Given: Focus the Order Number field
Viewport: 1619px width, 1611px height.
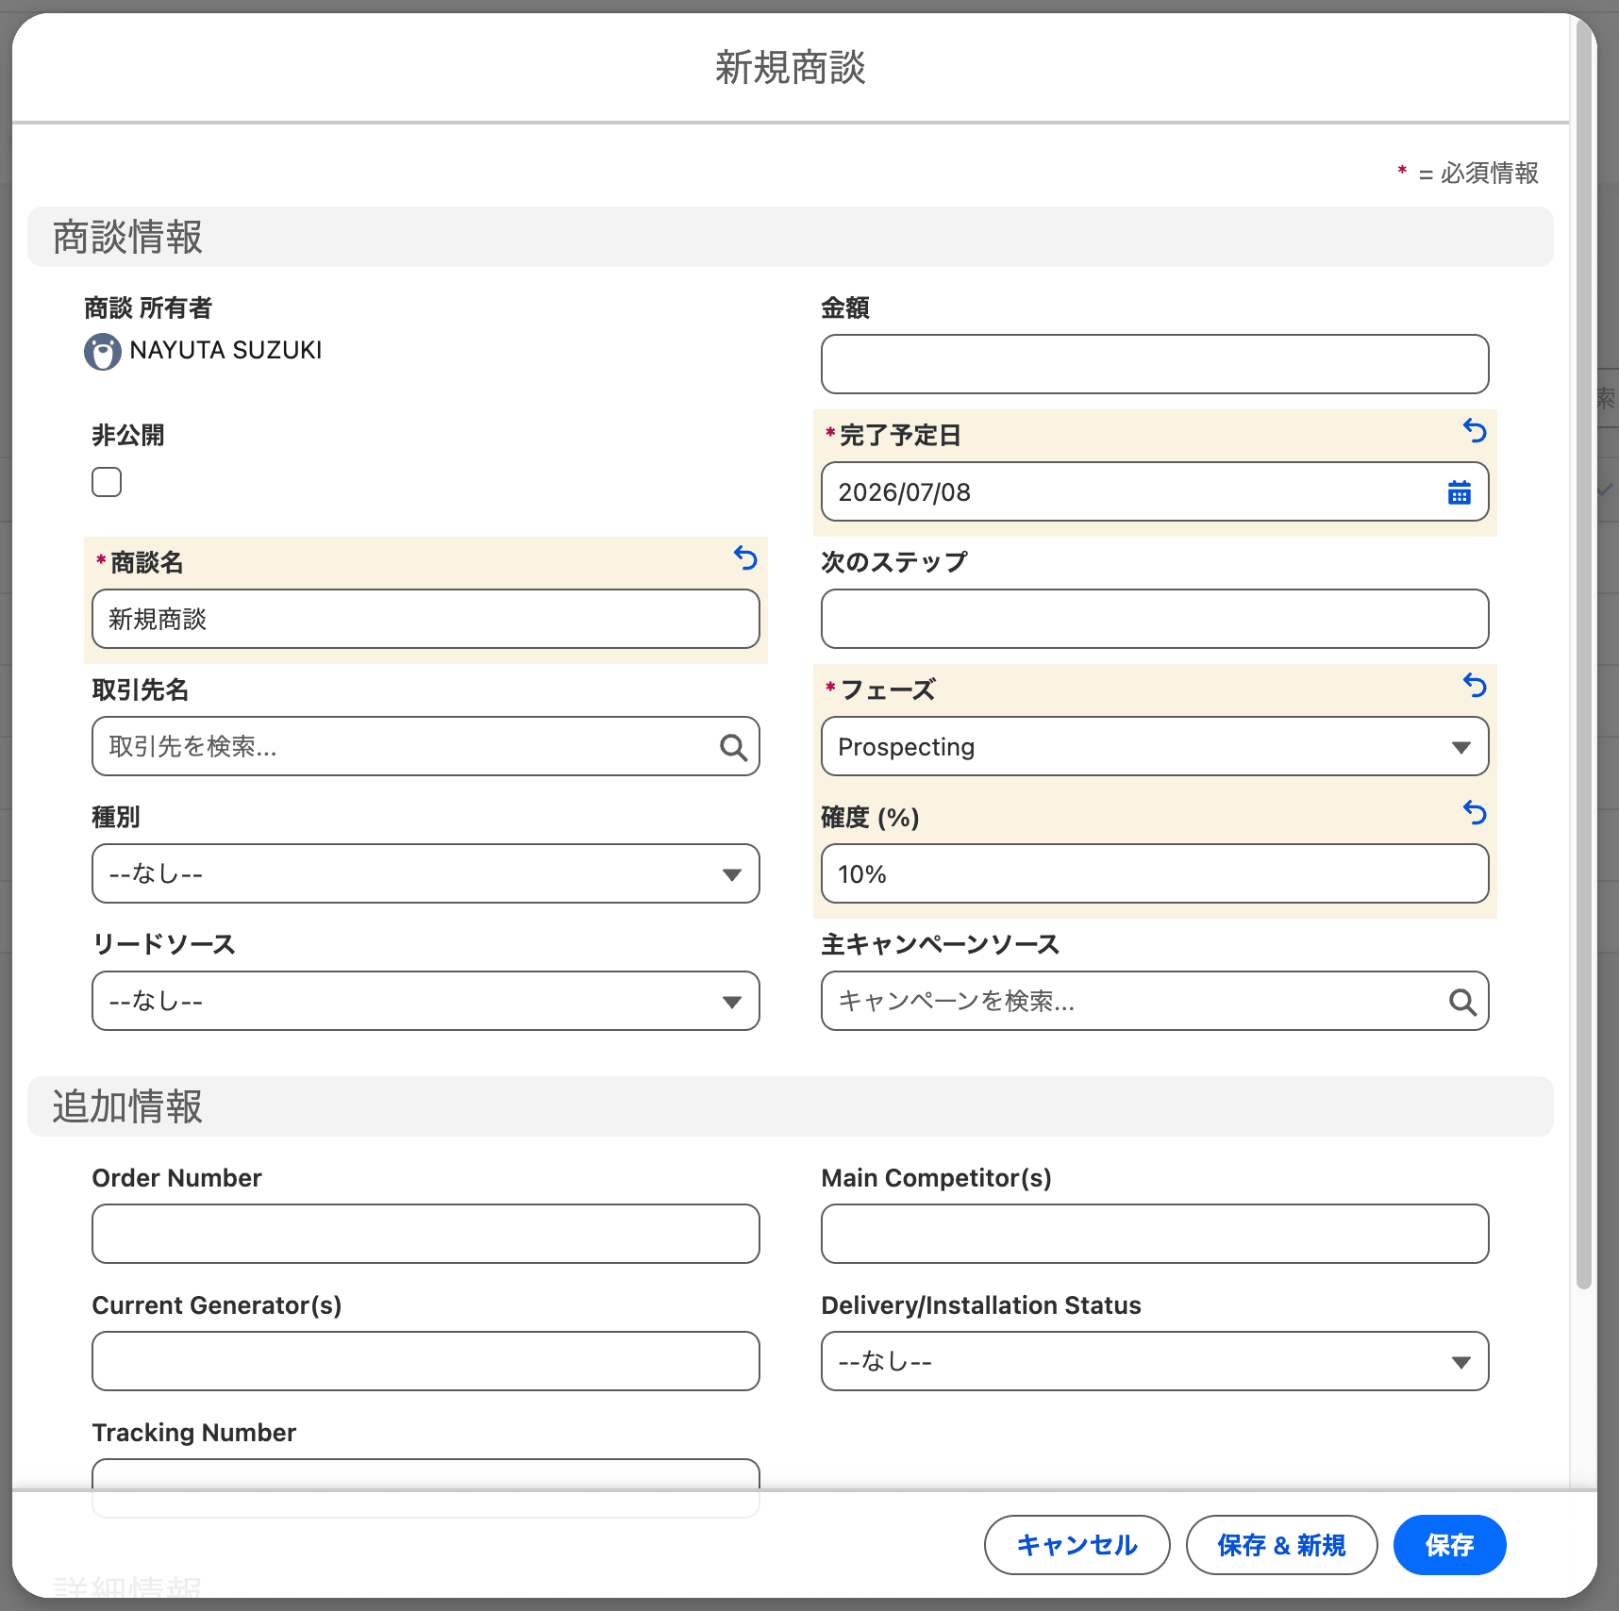Looking at the screenshot, I should click(x=426, y=1234).
